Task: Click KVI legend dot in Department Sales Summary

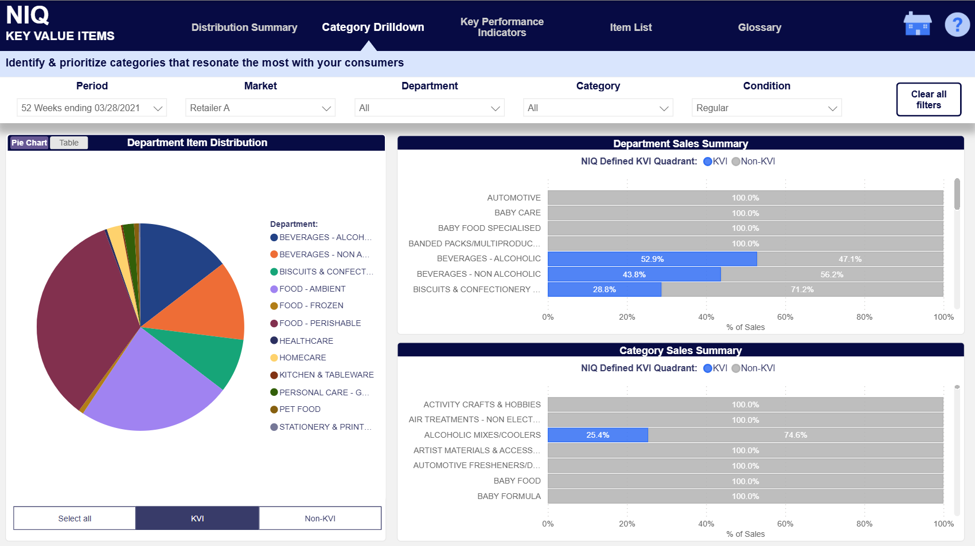Action: pos(708,162)
